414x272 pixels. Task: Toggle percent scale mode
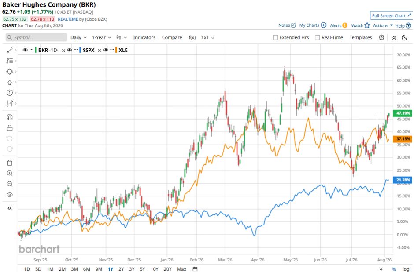point(394,269)
